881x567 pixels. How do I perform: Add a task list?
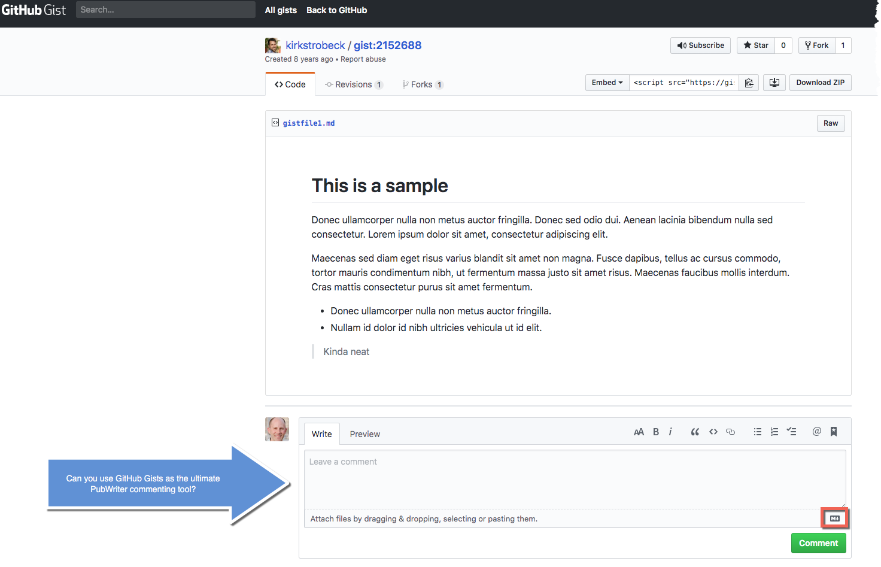(791, 432)
